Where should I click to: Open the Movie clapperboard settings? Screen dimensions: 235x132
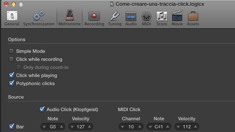click(177, 18)
